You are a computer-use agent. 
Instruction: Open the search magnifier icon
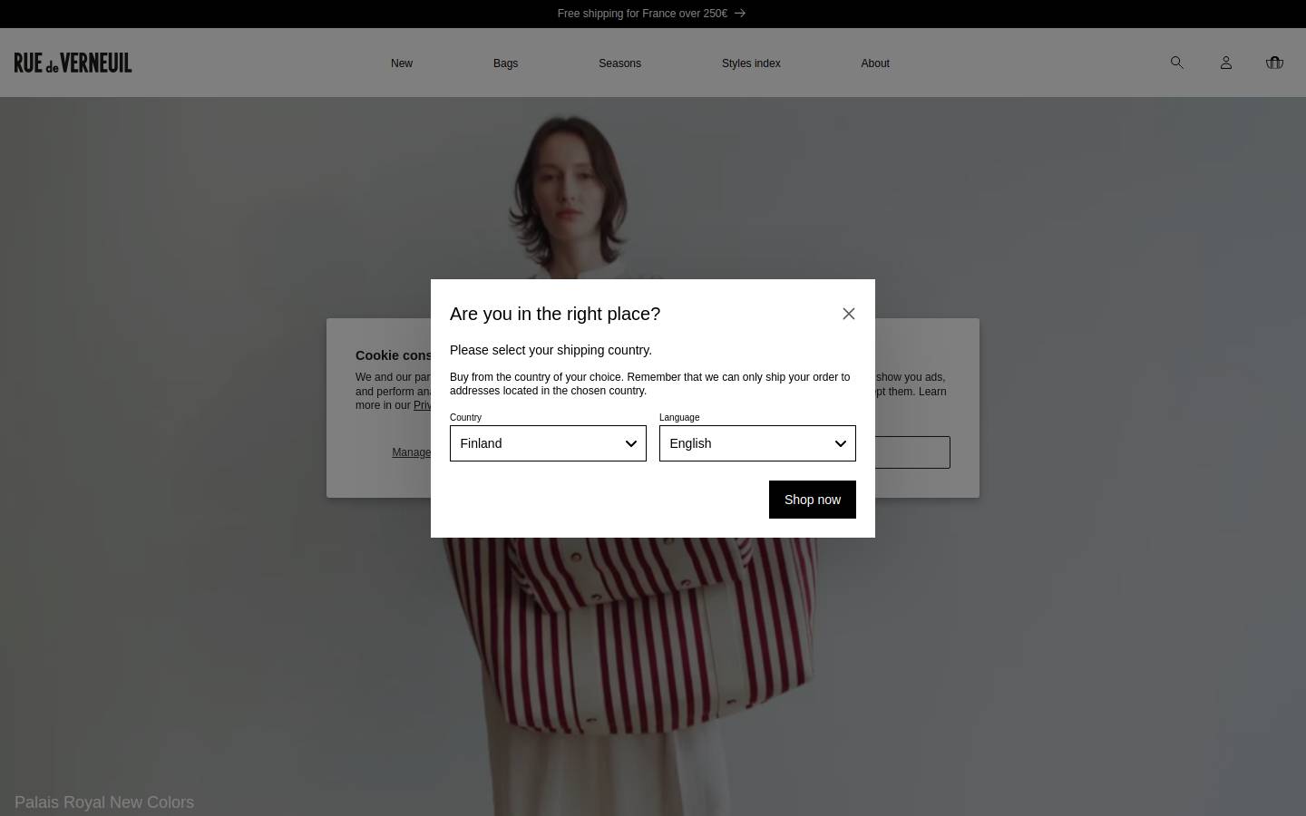(1176, 63)
